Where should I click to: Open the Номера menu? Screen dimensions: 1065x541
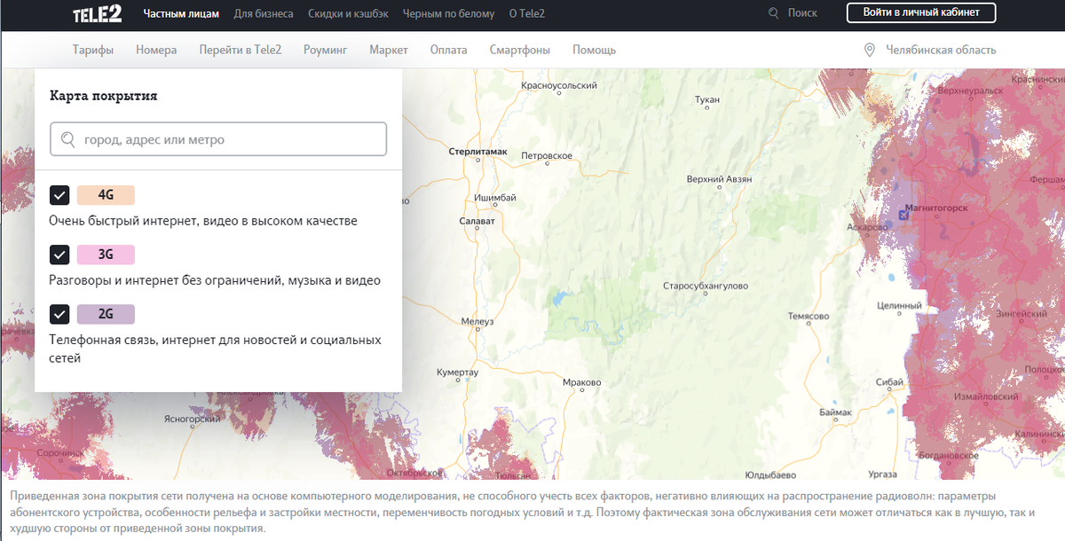point(156,50)
